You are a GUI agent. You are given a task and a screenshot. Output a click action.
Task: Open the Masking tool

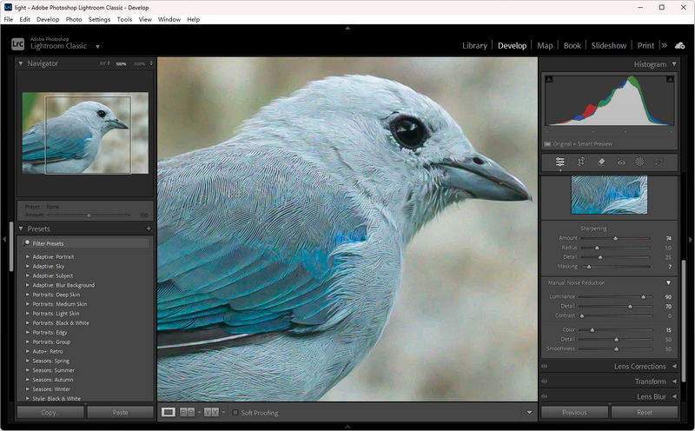(x=639, y=162)
